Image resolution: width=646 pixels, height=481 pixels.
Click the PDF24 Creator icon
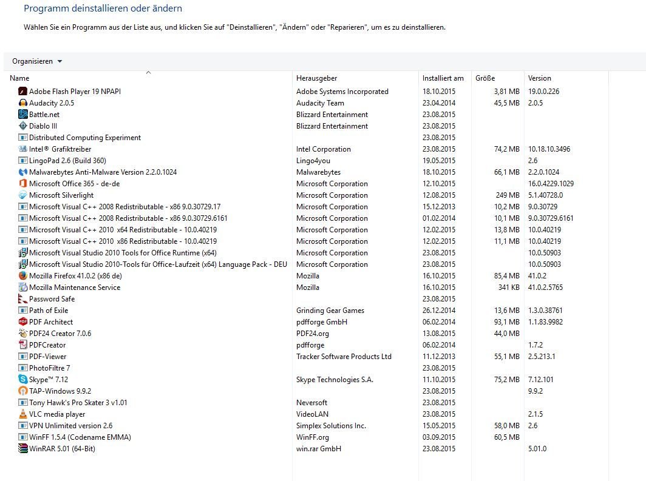[x=23, y=333]
